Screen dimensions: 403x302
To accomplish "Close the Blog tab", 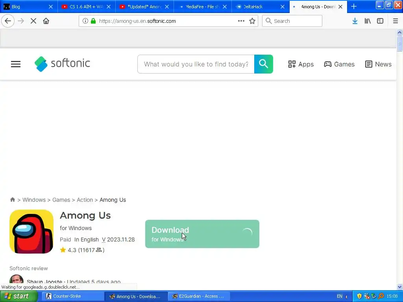I will tap(51, 7).
